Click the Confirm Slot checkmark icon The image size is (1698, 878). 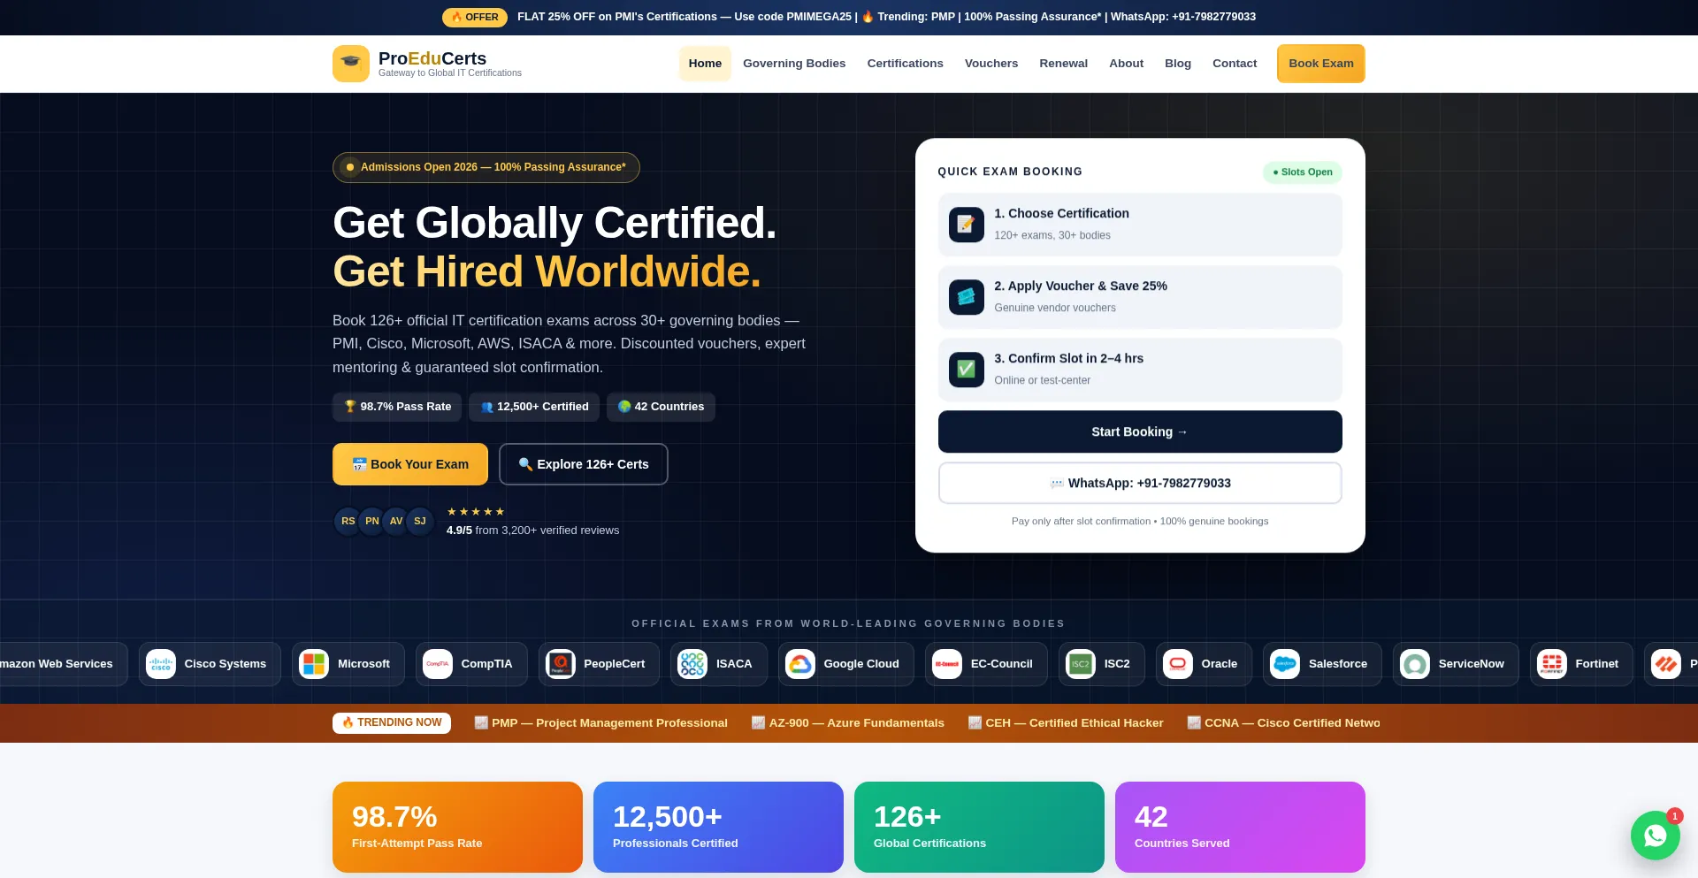point(967,370)
